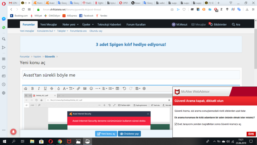
Task: Insert a table in the post
Action: [117, 89]
